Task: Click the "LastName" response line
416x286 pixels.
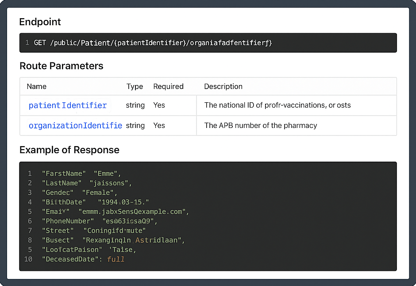Action: coord(87,183)
